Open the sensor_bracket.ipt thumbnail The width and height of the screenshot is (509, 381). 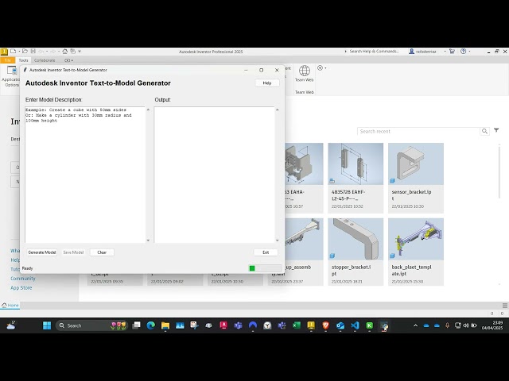click(416, 164)
